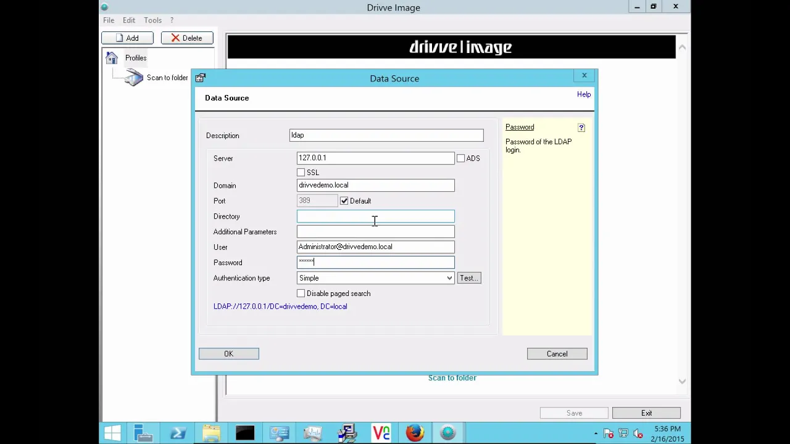Open Server Manager from taskbar
The image size is (790, 444).
tap(144, 433)
